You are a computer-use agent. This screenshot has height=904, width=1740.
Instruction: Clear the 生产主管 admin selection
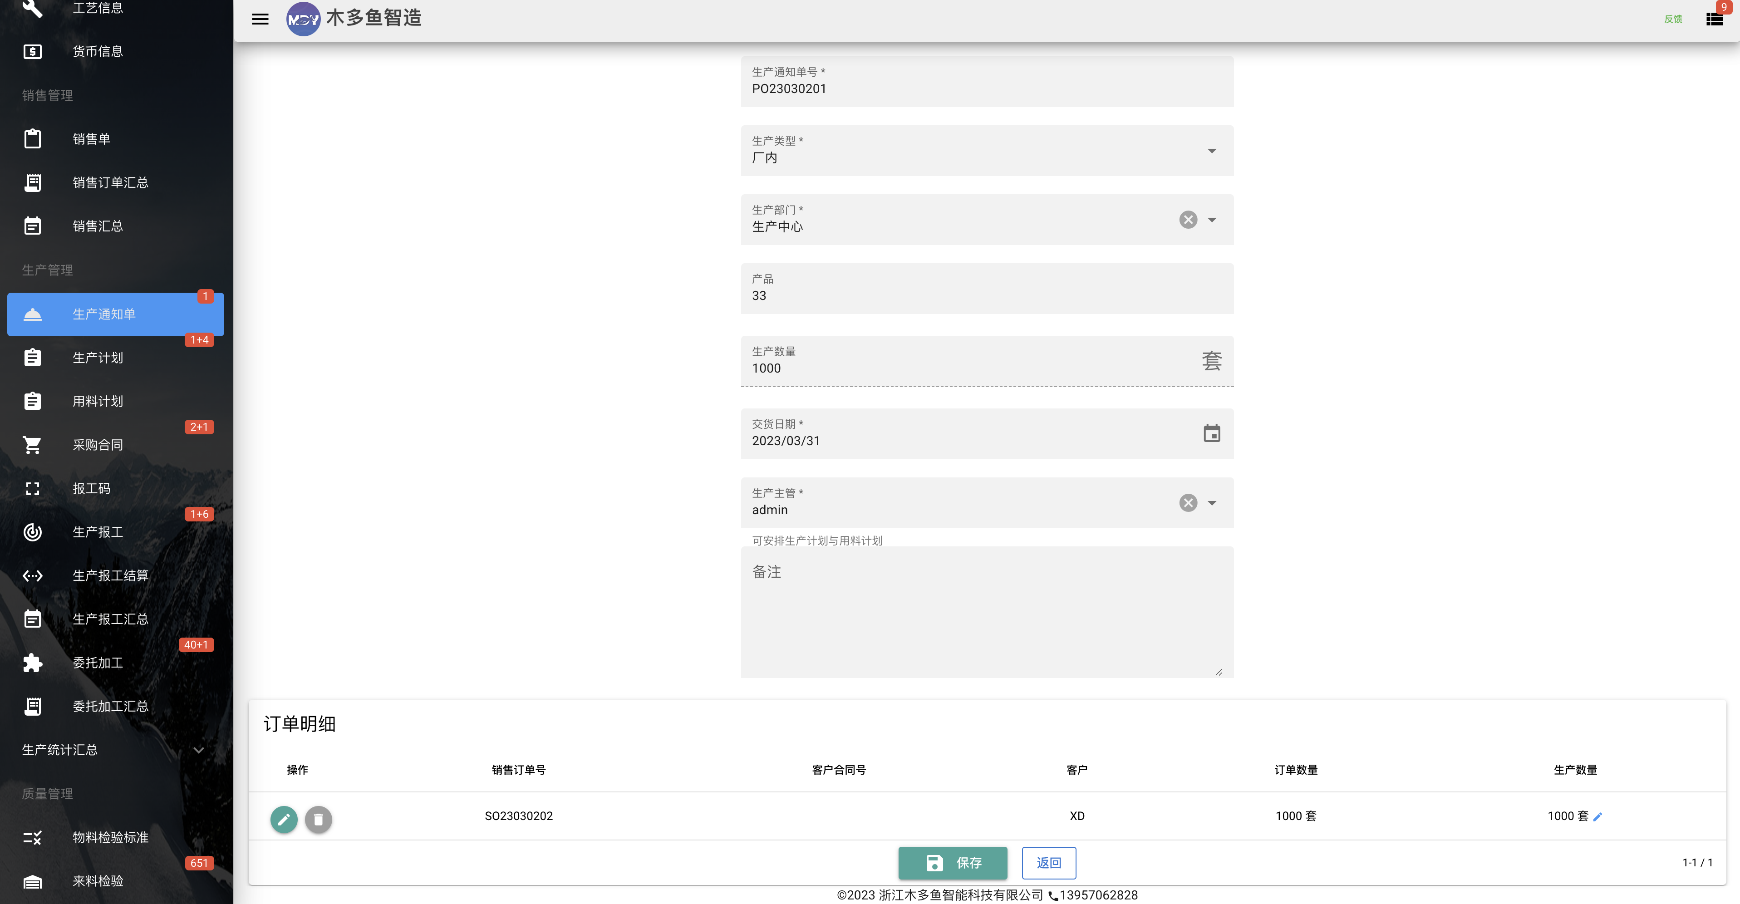pyautogui.click(x=1188, y=503)
